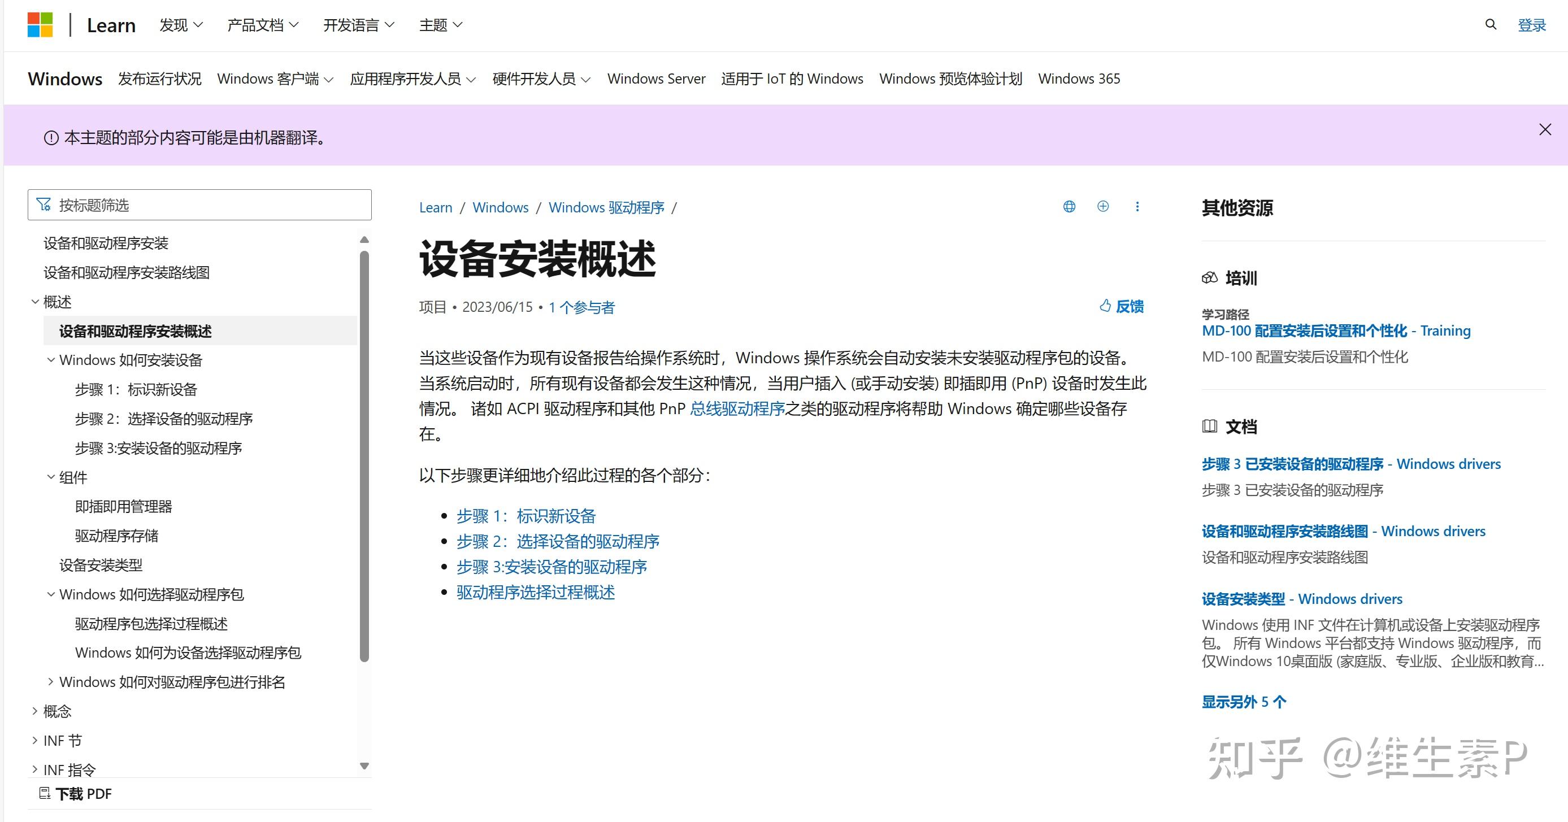Expand the Windows 如何对驱动程序包进行排名 node
Screen dimensions: 1568x822
tap(51, 682)
